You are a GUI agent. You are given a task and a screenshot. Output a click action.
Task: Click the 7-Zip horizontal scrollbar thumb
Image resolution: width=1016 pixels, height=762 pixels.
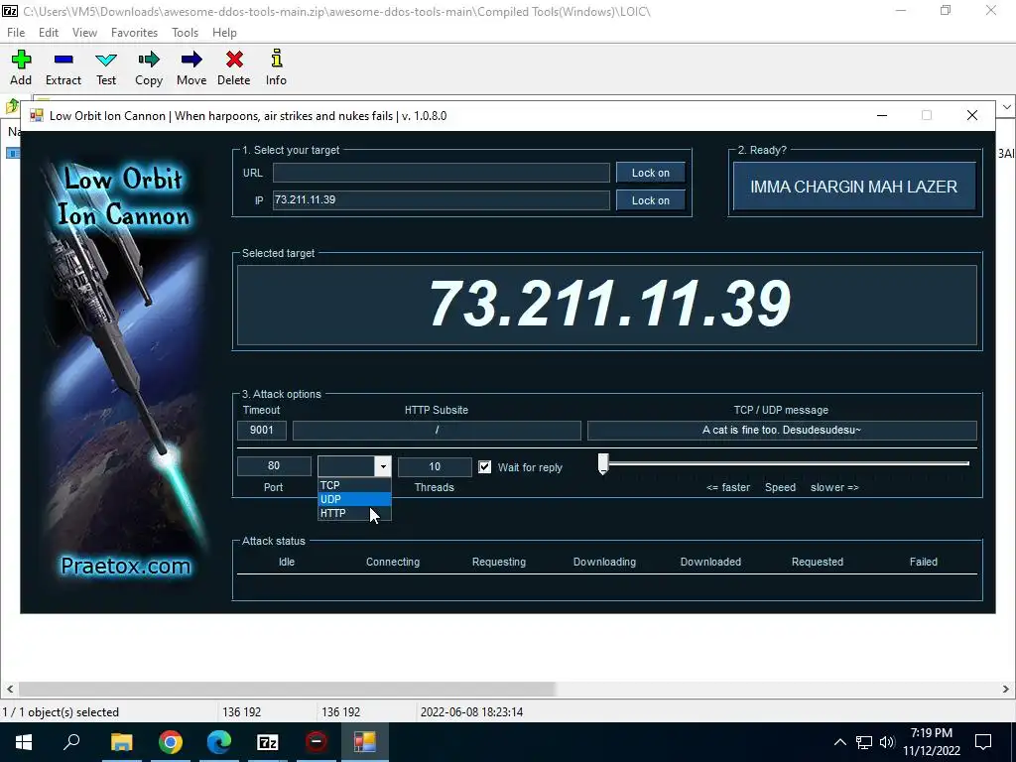[287, 689]
